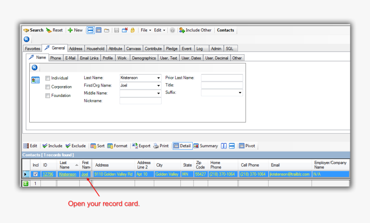The height and width of the screenshot is (223, 370).
Task: Open the Demographics sub-tab
Action: pyautogui.click(x=144, y=58)
